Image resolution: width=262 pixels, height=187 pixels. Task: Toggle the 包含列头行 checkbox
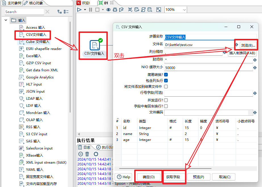(x=166, y=81)
